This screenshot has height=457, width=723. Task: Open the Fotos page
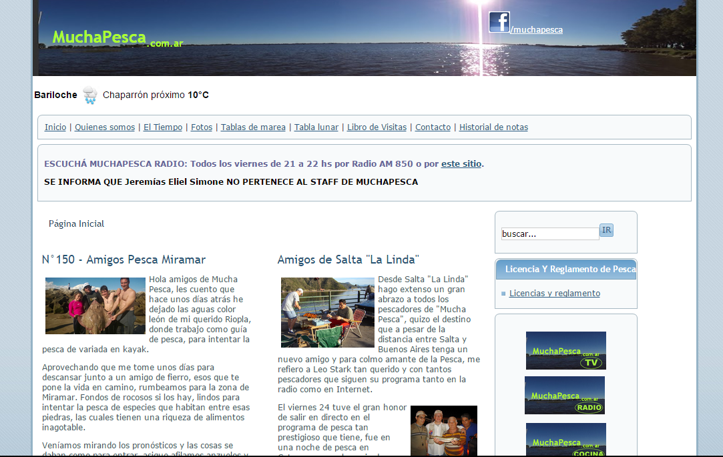[x=202, y=127]
